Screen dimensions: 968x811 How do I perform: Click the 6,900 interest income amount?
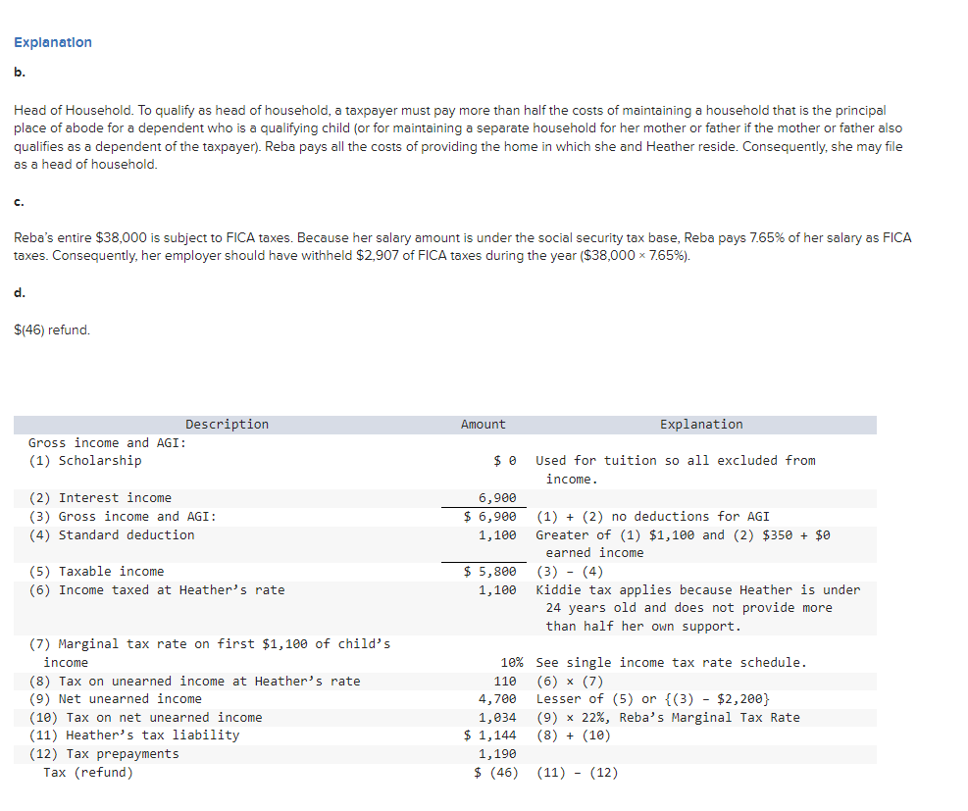pyautogui.click(x=497, y=498)
